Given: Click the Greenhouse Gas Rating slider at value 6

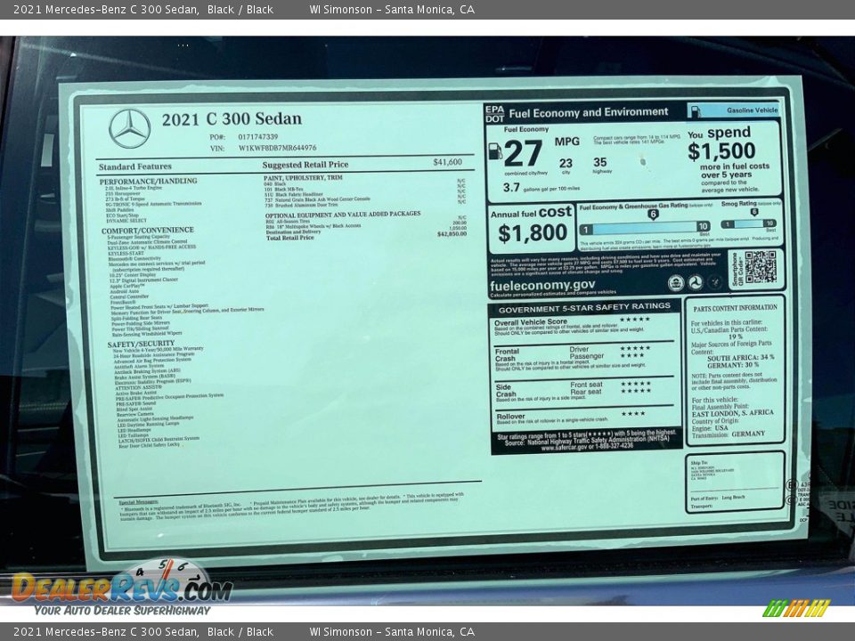Looking at the screenshot, I should coord(653,215).
